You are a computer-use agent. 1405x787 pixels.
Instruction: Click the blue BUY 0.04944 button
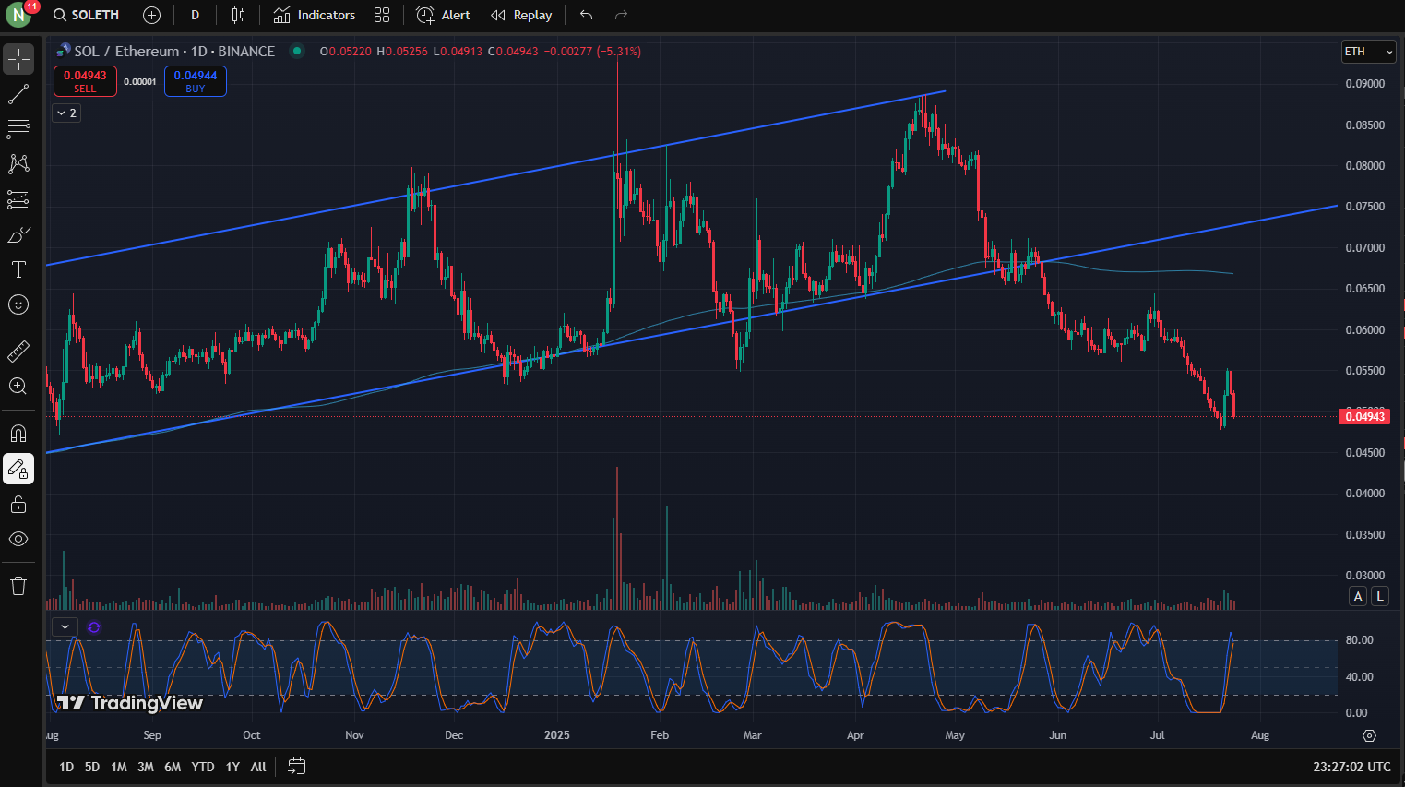pos(196,81)
